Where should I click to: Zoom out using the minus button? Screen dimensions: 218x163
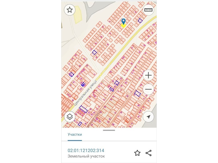tap(149, 89)
